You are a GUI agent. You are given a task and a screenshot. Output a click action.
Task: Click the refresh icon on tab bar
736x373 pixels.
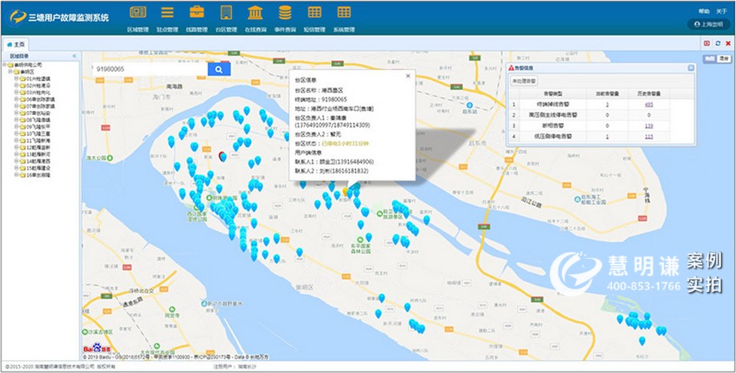pyautogui.click(x=718, y=43)
